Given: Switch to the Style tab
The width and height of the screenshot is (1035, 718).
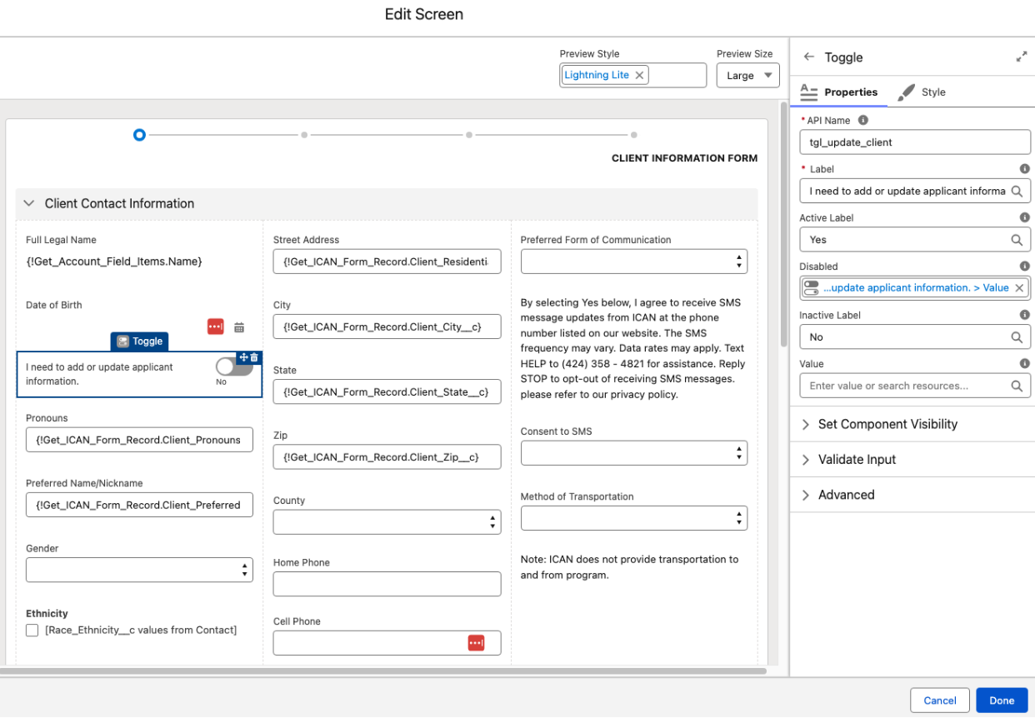Looking at the screenshot, I should tap(922, 92).
